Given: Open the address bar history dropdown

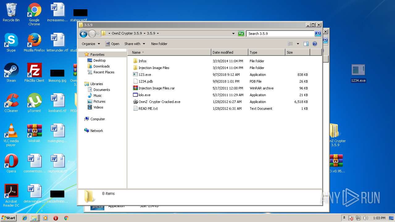Looking at the screenshot, I should (x=233, y=34).
